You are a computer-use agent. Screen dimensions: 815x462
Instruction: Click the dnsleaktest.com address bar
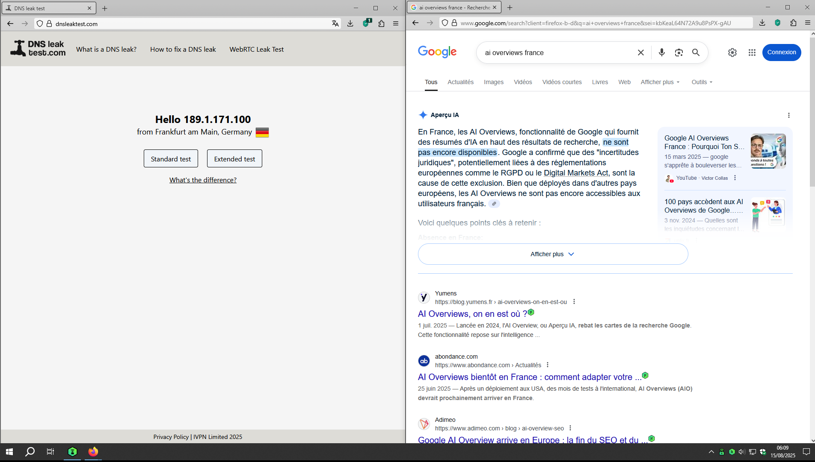tap(188, 23)
